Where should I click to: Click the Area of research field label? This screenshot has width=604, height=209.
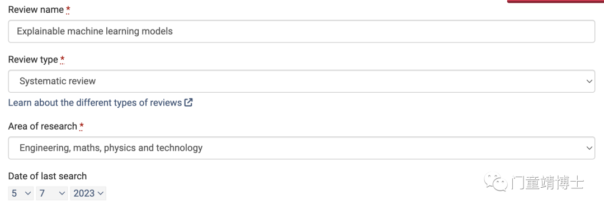[43, 126]
